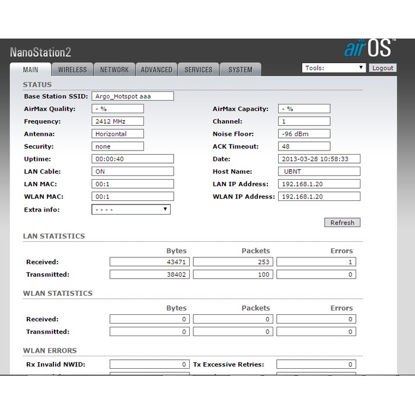
Task: Go to the ADVANCED tab
Action: pos(157,69)
